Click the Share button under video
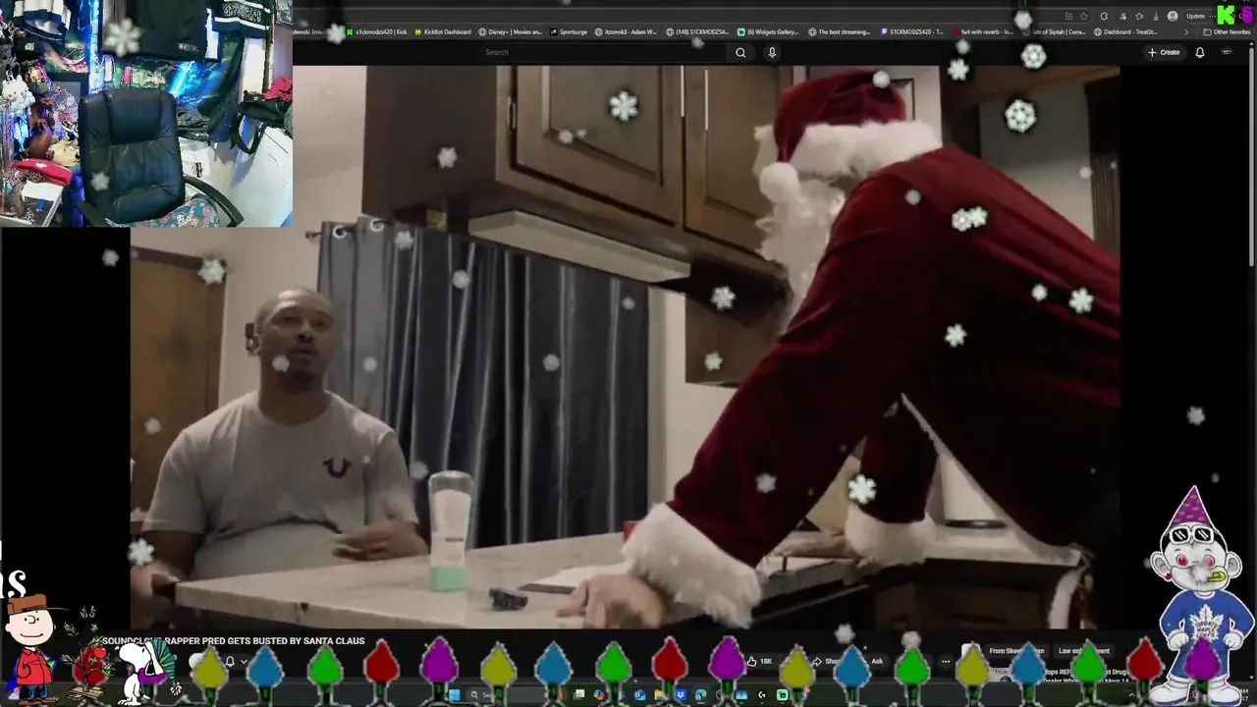The width and height of the screenshot is (1257, 707). click(x=825, y=662)
